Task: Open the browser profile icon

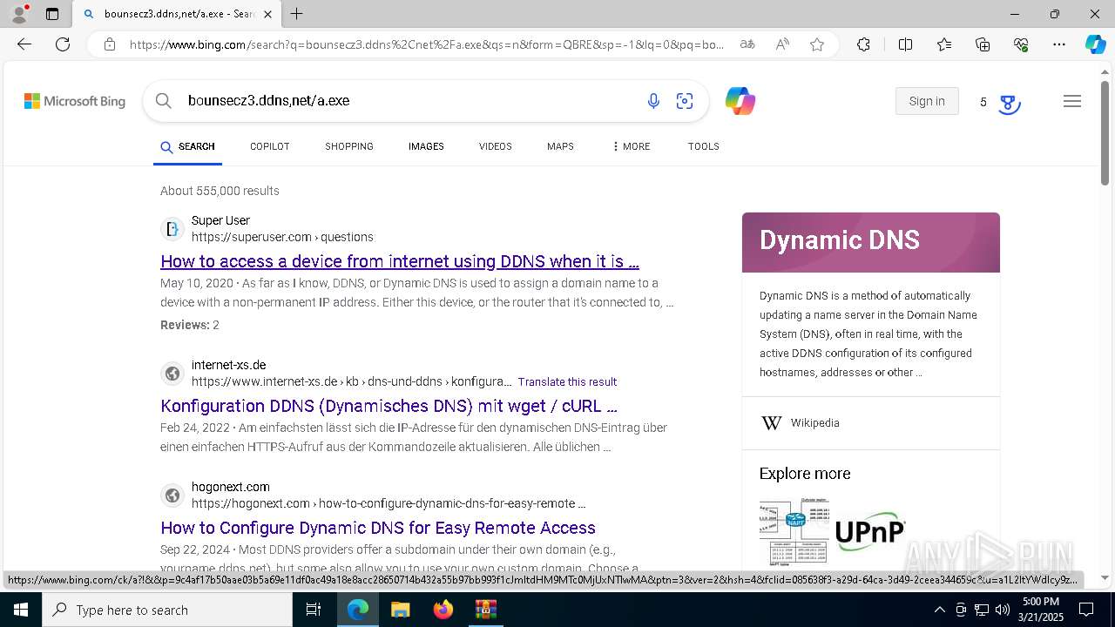Action: tap(19, 14)
